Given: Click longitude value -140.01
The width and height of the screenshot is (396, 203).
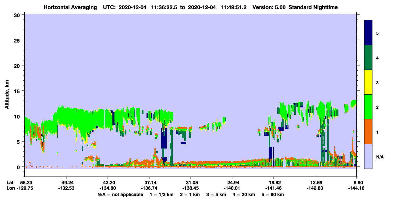Looking at the screenshot, I should (x=232, y=188).
